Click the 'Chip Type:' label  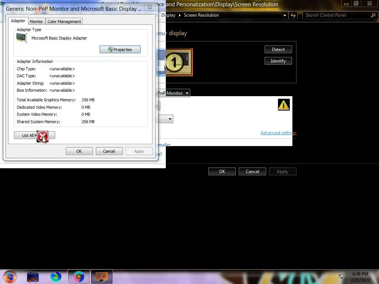click(x=26, y=69)
